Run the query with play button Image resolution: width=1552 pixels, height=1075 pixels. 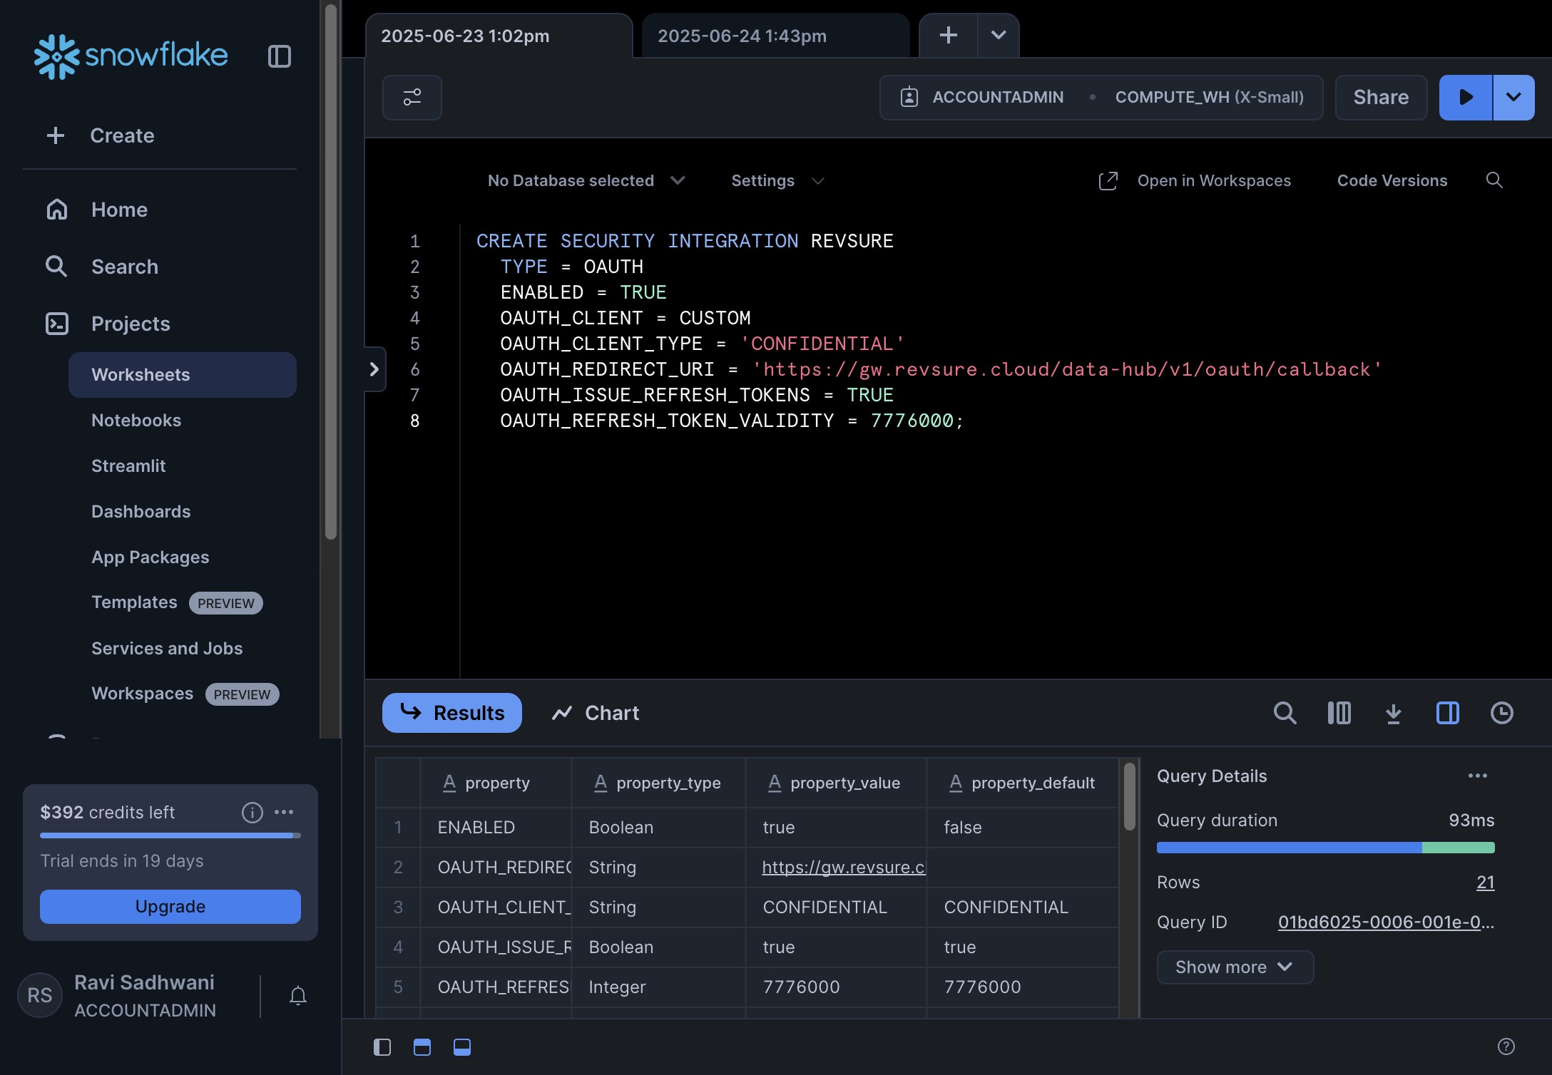pyautogui.click(x=1465, y=97)
